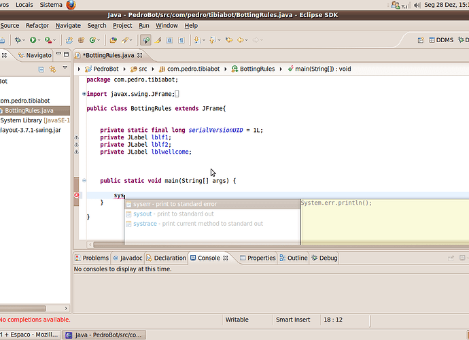Click the Open Type toolbar icon

pos(113,40)
